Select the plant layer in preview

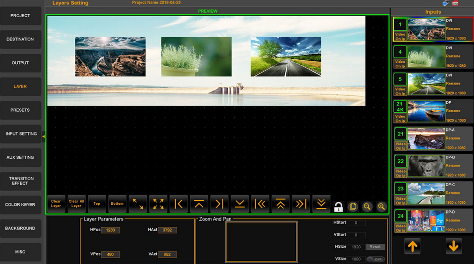click(x=196, y=57)
